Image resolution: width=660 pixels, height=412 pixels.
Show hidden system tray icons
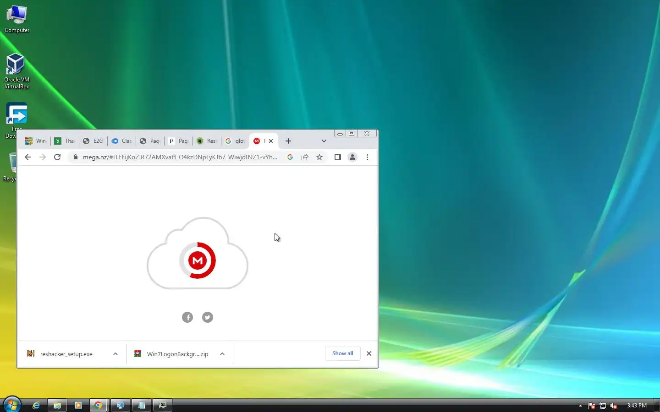580,406
